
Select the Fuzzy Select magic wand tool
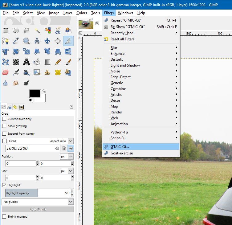(x=37, y=30)
